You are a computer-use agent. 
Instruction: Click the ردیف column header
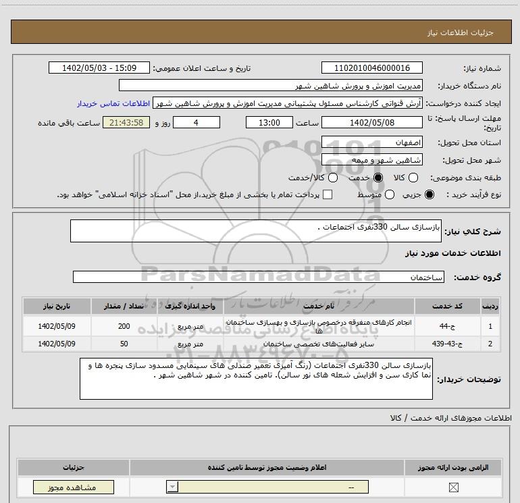(490, 306)
